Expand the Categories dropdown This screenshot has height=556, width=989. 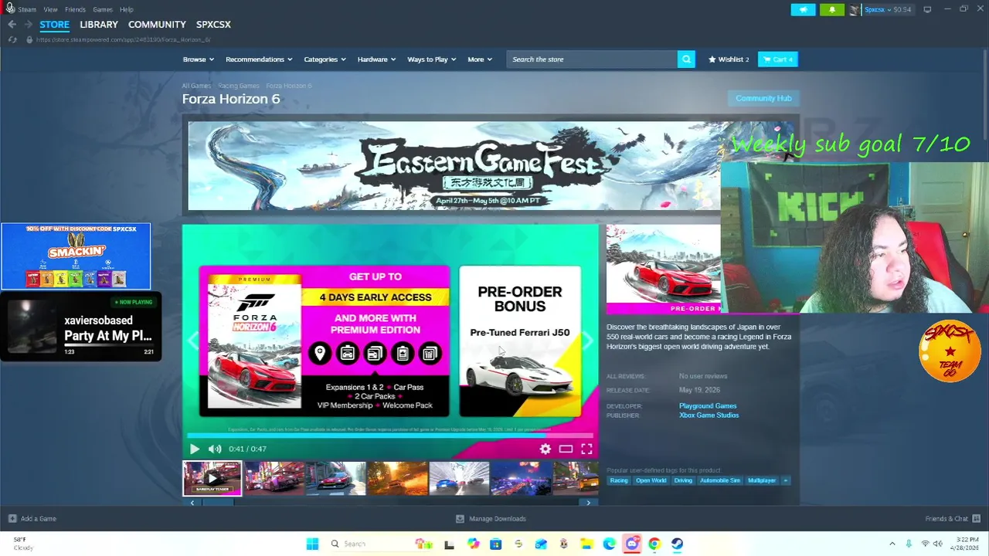pos(325,59)
